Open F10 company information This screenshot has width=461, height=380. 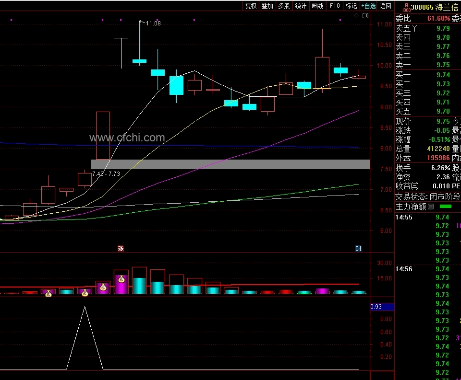(x=335, y=6)
